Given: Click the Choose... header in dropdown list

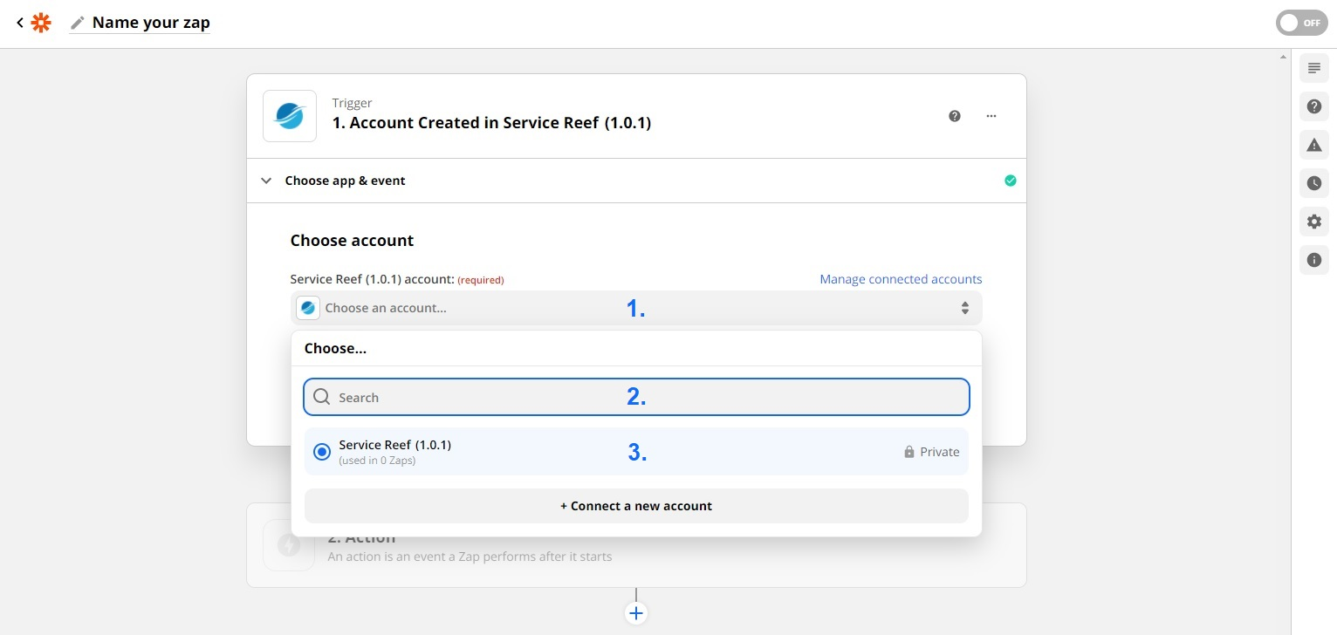Looking at the screenshot, I should (x=335, y=348).
